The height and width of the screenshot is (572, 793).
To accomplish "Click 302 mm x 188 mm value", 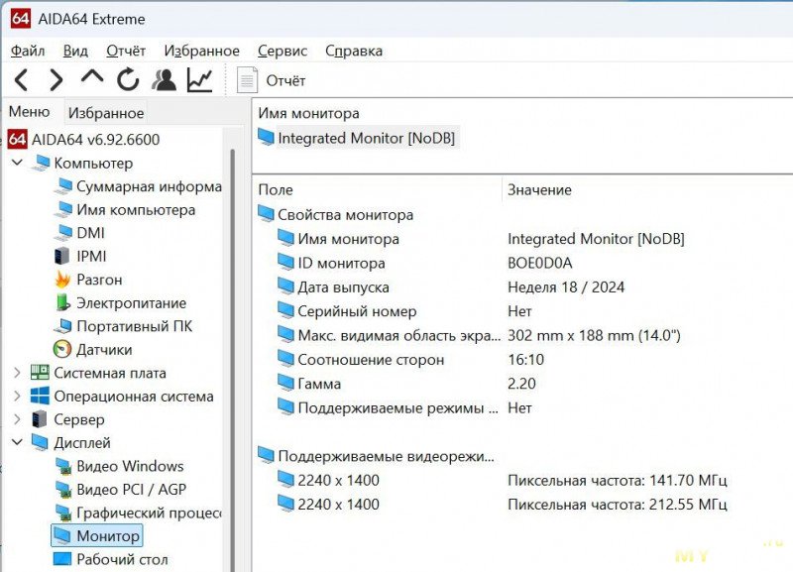I will (x=594, y=335).
